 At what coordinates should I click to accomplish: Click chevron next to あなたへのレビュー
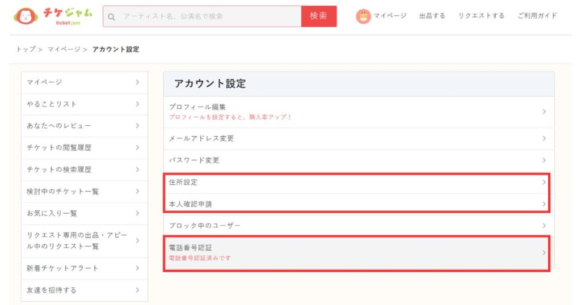point(137,126)
